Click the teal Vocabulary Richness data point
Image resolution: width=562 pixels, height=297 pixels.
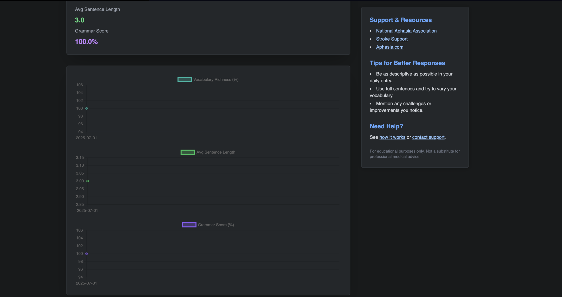pos(87,108)
